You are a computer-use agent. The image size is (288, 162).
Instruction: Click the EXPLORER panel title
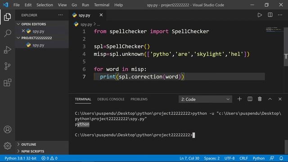pyautogui.click(x=29, y=15)
